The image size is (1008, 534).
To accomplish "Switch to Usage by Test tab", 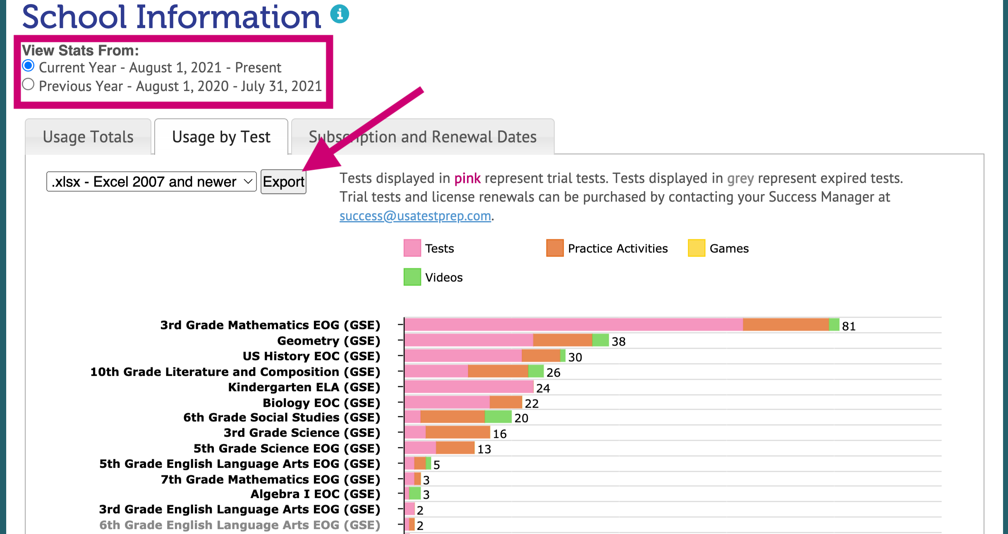I will point(221,137).
